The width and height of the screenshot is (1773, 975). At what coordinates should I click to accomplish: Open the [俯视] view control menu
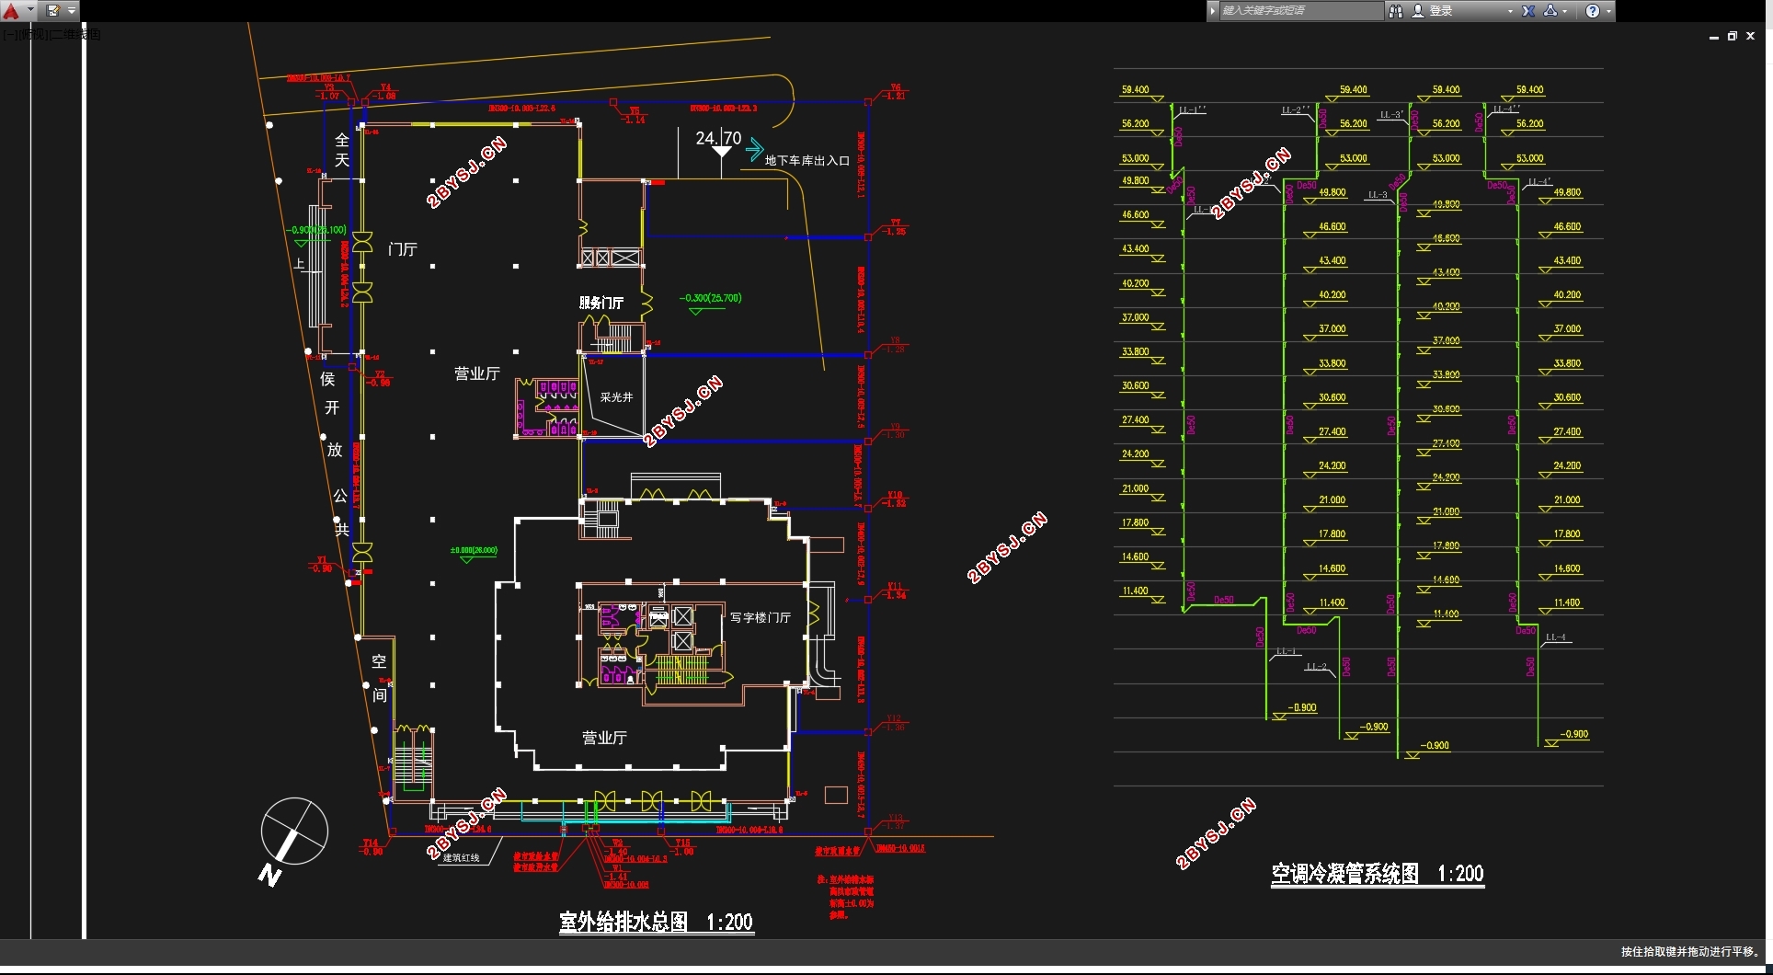pos(33,34)
